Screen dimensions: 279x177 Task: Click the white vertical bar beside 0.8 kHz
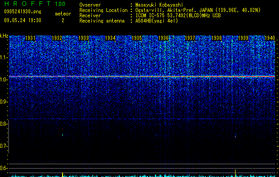click(9, 136)
